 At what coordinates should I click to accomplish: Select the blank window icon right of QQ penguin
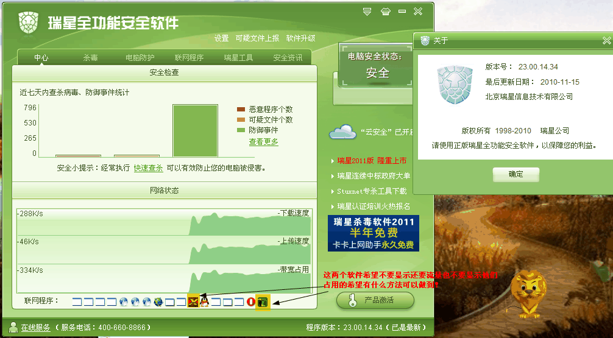tap(216, 301)
